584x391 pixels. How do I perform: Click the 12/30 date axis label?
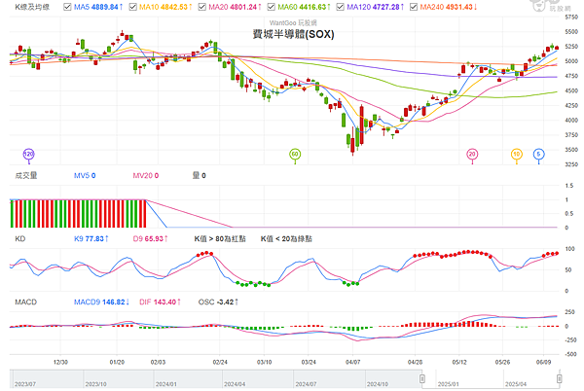click(x=60, y=362)
